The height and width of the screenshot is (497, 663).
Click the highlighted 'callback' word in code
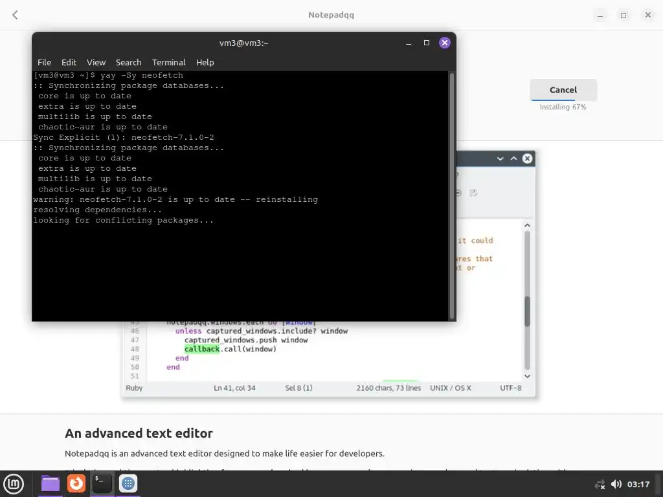[202, 349]
